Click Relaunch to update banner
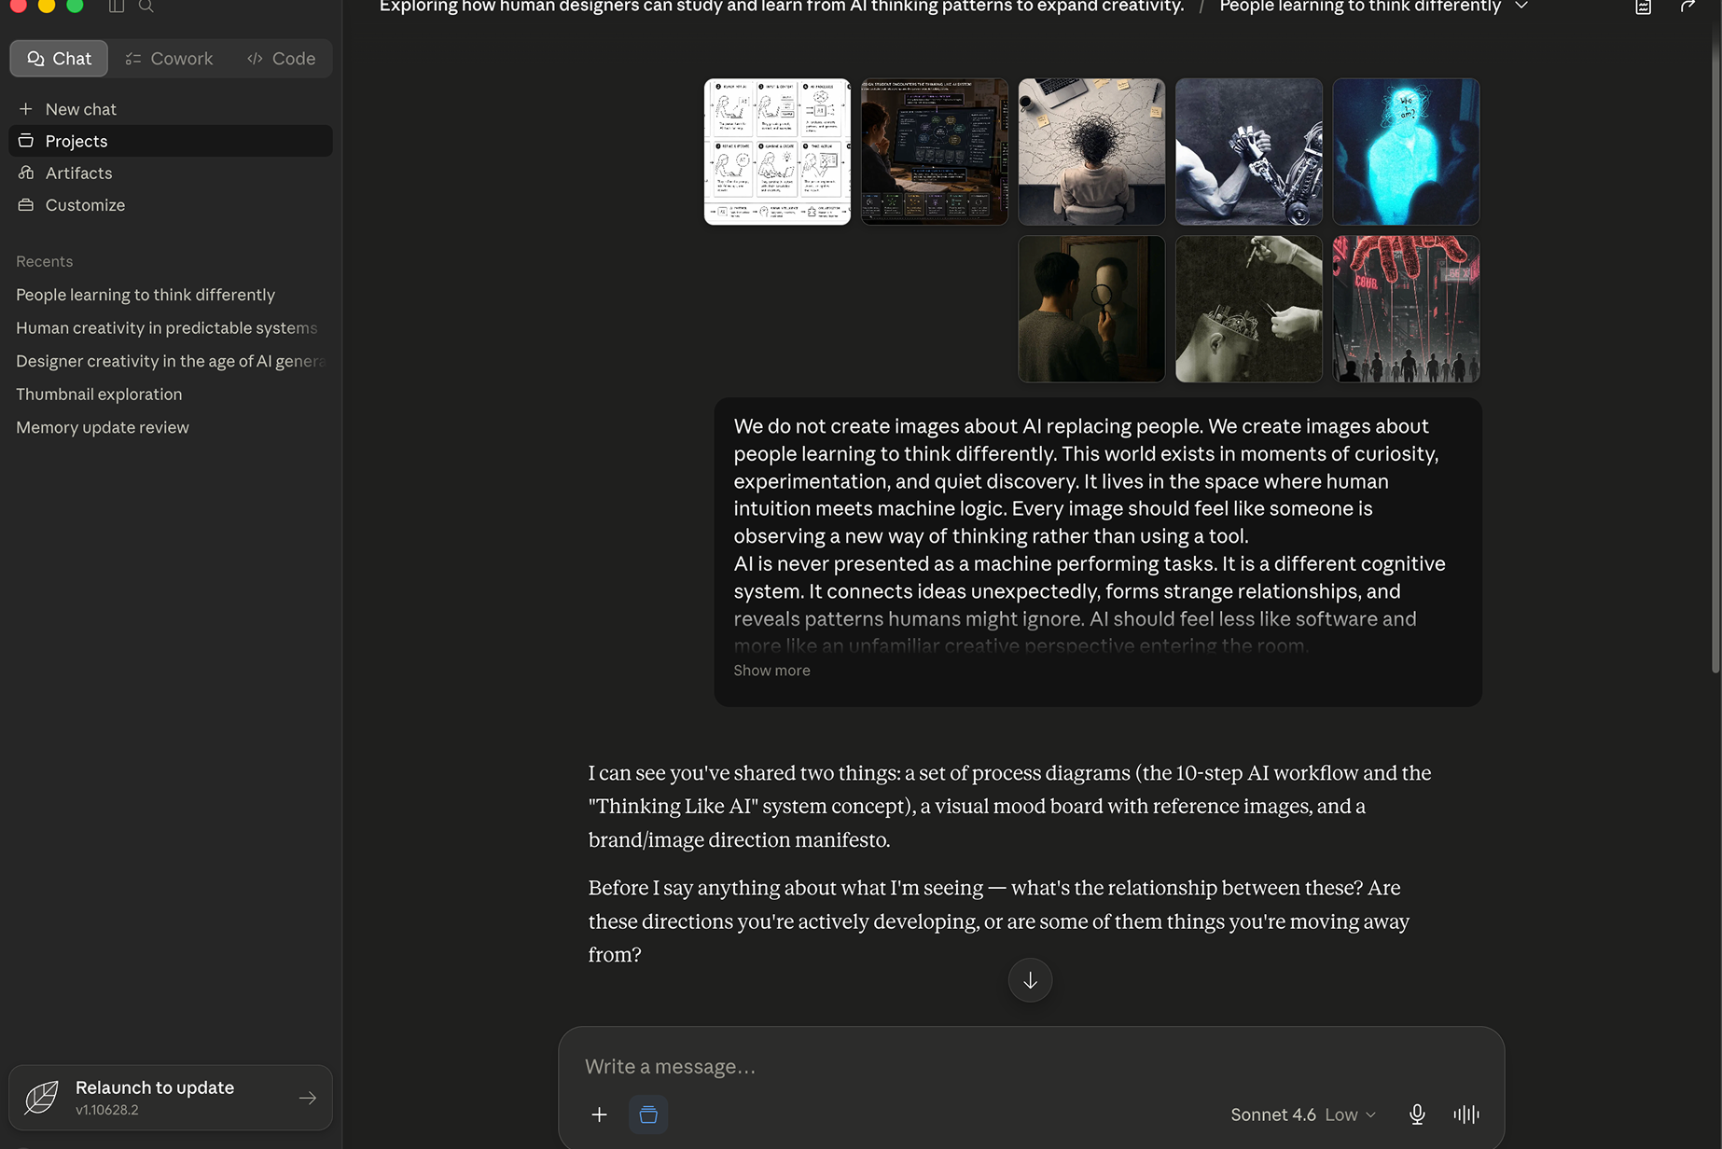Screen dimensions: 1722x1149 [x=171, y=1098]
